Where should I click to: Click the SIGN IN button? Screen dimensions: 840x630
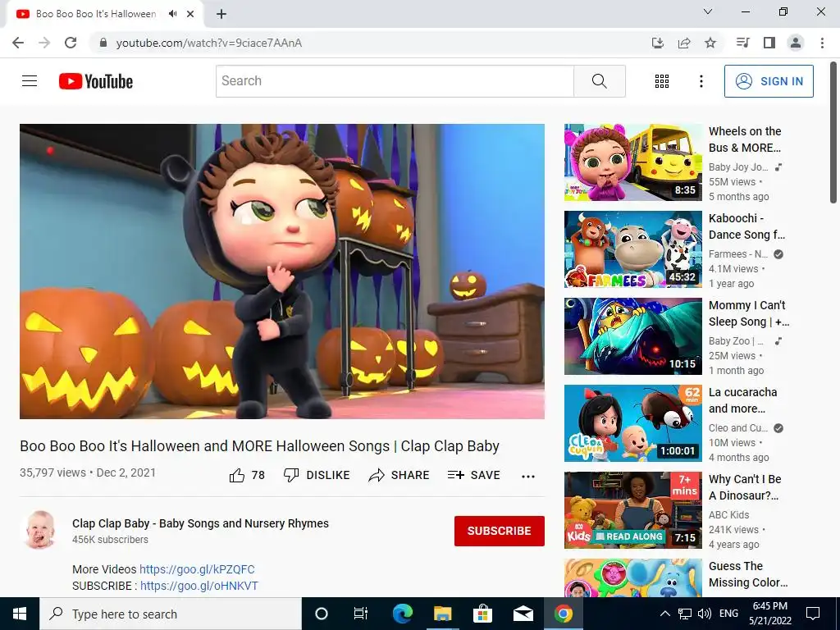click(769, 81)
